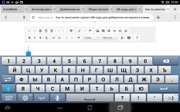Tap the bottom-left up-arrow nav button
The height and width of the screenshot is (112, 180).
point(7,108)
